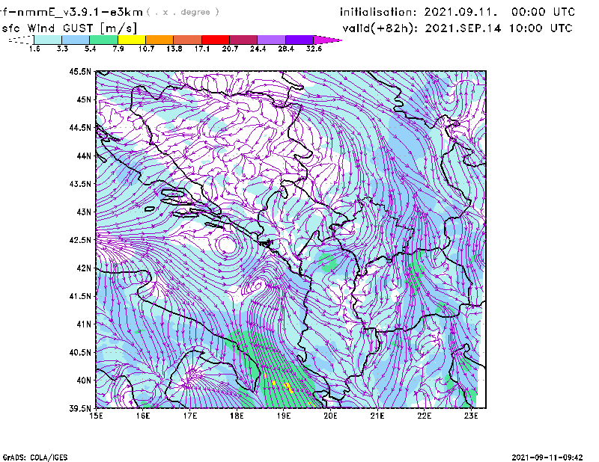The height and width of the screenshot is (462, 599).
Task: Click the violet 28.4–32.6 legend swatch
Action: coord(299,40)
